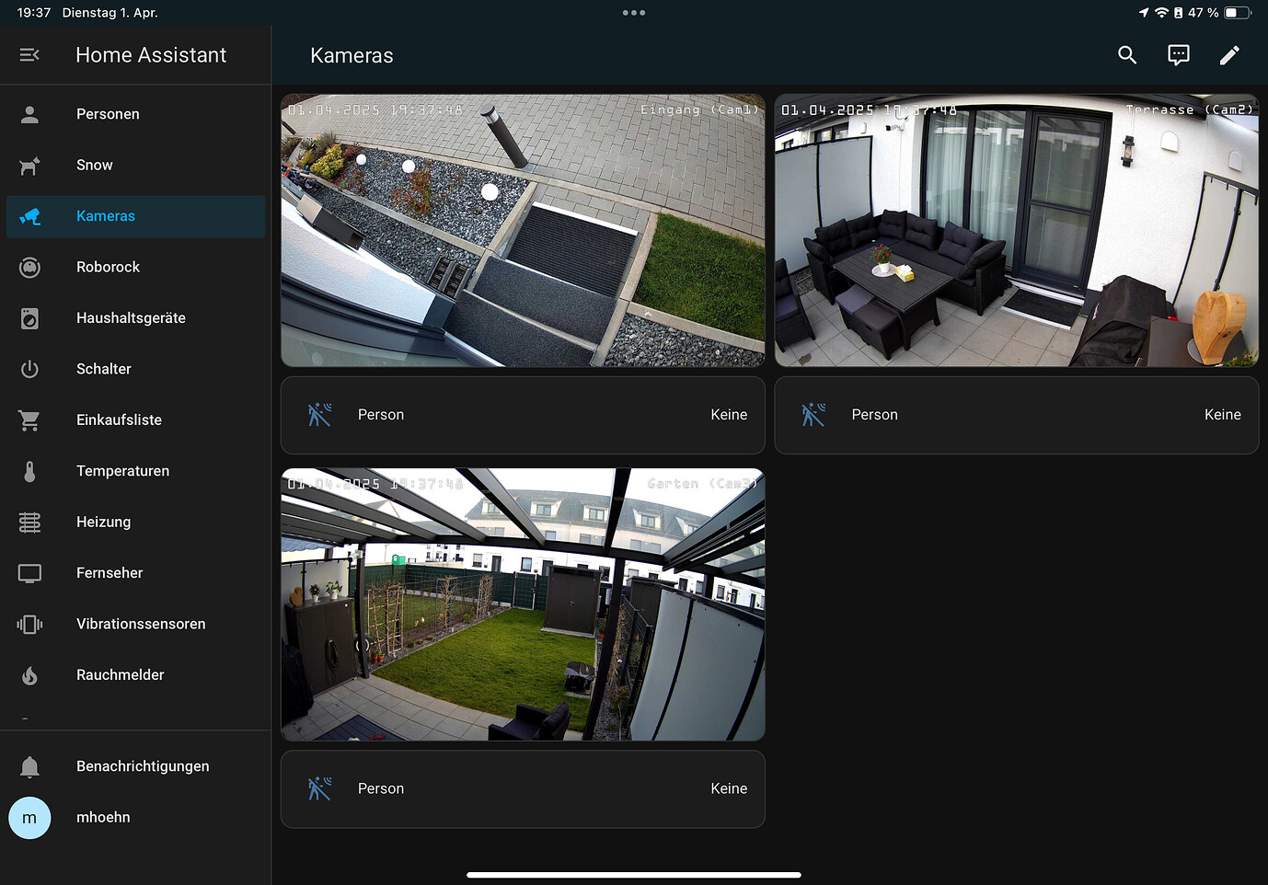Go to the Snow dashboard

95,166
